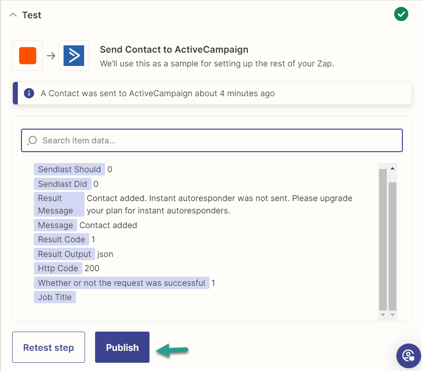Click the arrow icon between app logos
The image size is (422, 371).
51,56
